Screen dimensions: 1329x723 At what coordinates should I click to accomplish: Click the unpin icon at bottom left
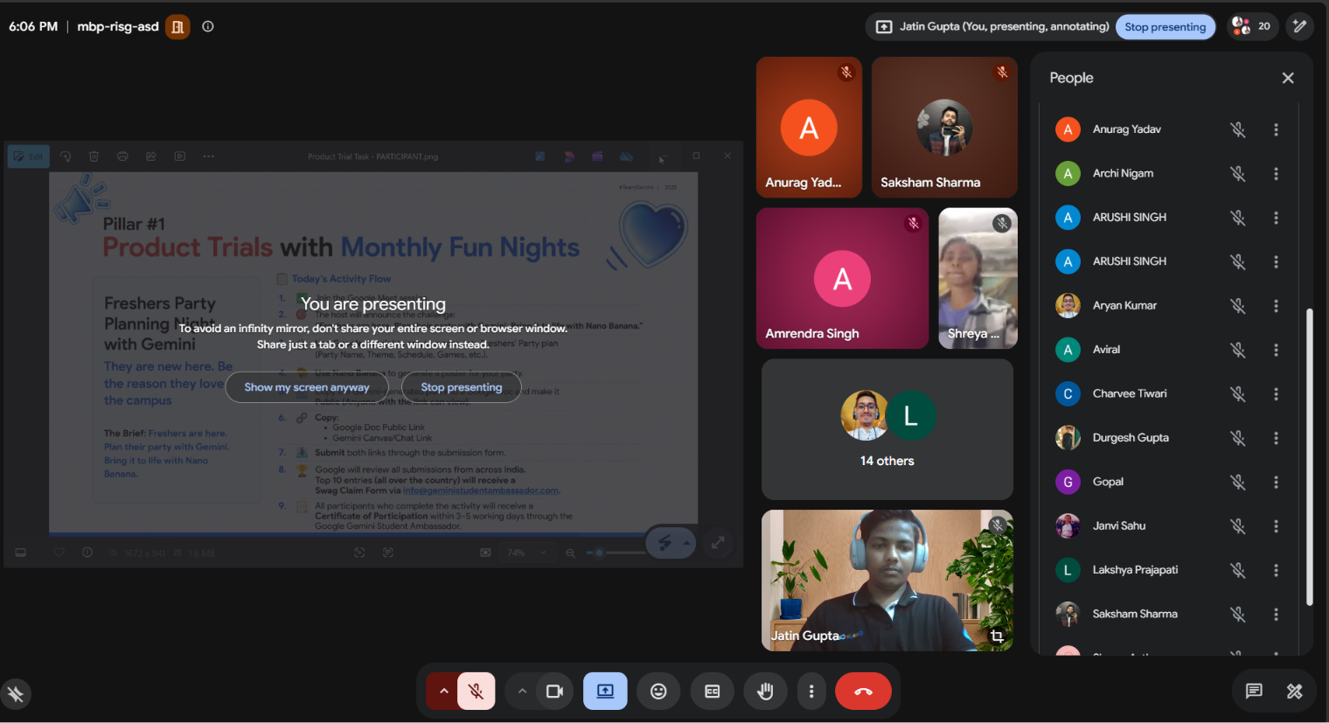[16, 694]
